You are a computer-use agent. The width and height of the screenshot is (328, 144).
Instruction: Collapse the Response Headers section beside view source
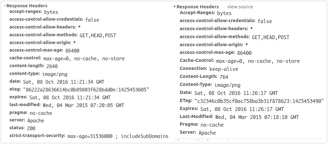175,7
